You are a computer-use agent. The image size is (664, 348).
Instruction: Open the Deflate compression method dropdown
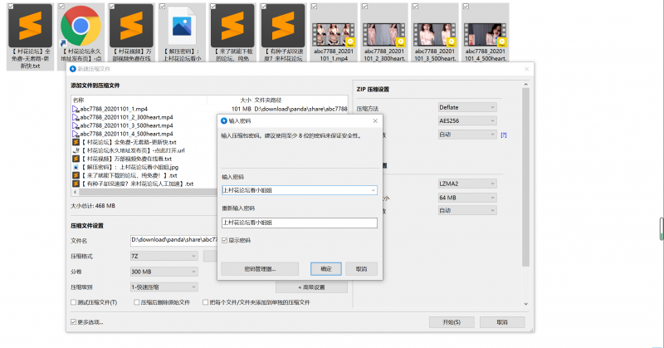pyautogui.click(x=466, y=107)
